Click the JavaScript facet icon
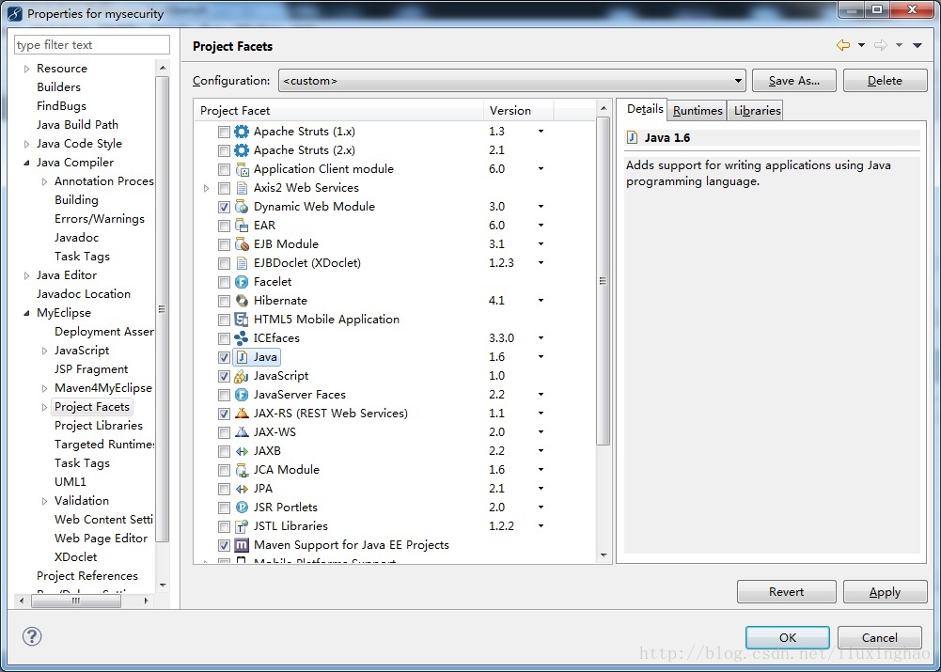The height and width of the screenshot is (672, 941). tap(242, 376)
